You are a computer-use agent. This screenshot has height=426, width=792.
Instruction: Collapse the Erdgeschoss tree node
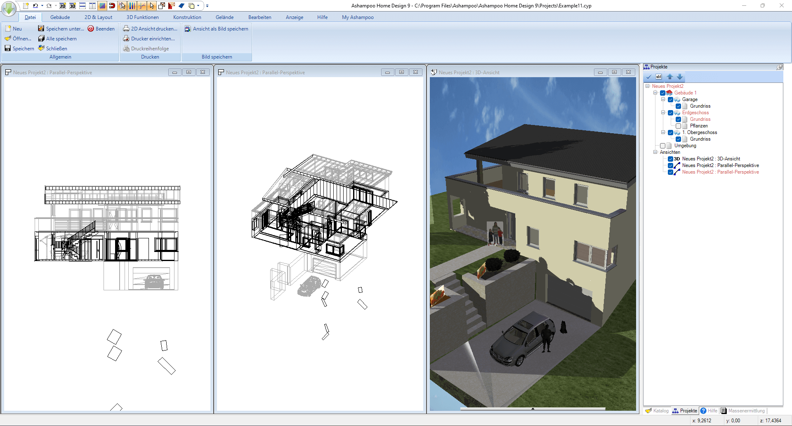pyautogui.click(x=663, y=113)
